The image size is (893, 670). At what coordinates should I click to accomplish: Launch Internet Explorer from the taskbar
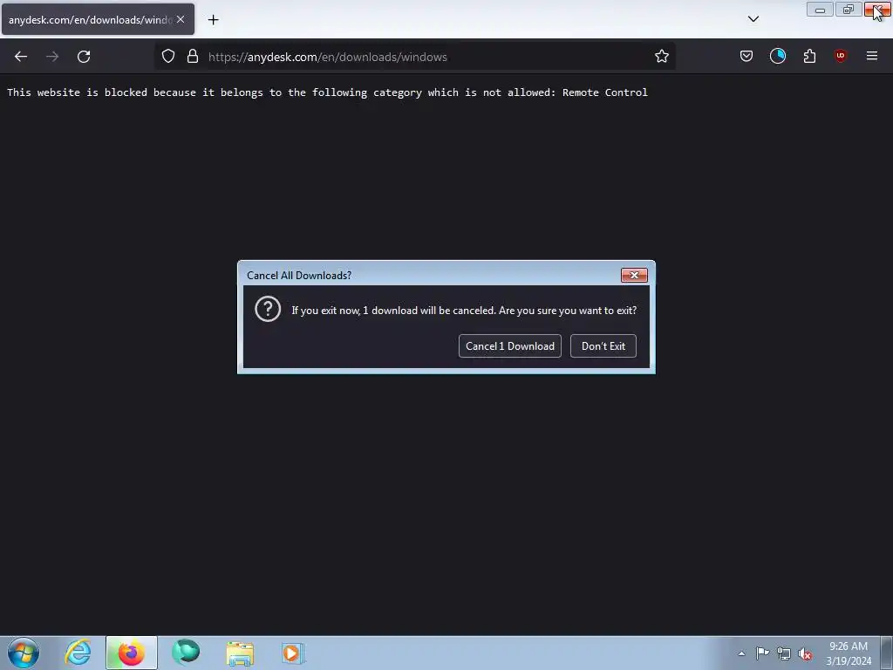(78, 653)
